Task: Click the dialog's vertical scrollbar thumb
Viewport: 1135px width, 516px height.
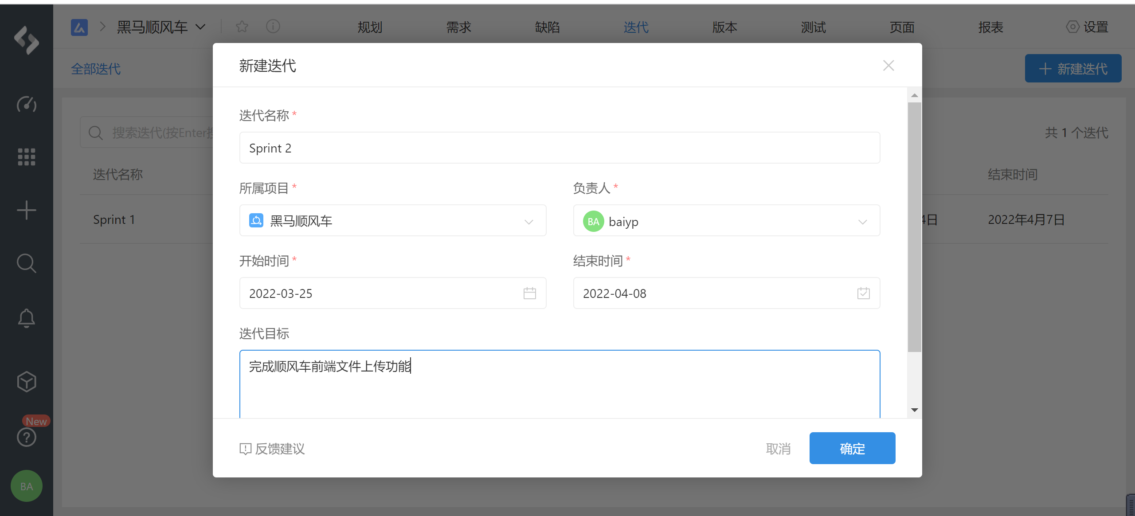Action: 914,226
